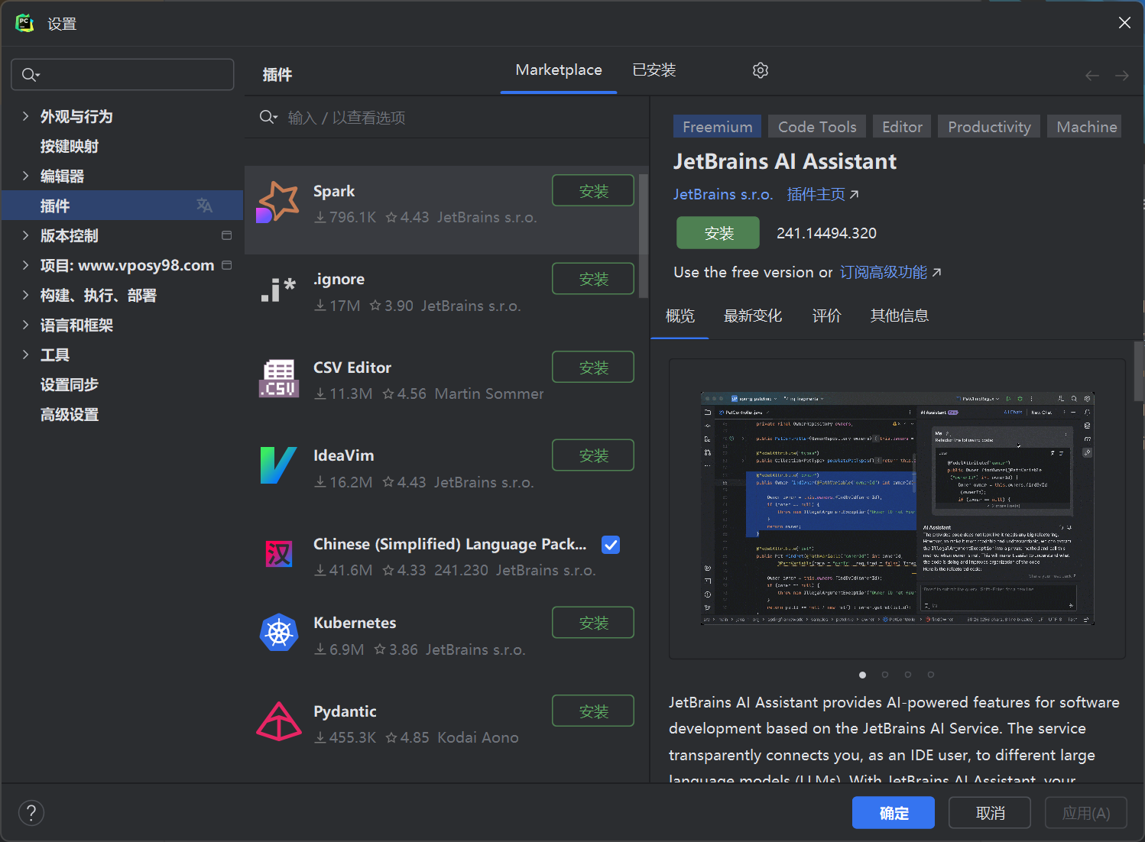The height and width of the screenshot is (842, 1145).
Task: Uncheck the Chinese Language Pack checkbox
Action: click(x=611, y=545)
